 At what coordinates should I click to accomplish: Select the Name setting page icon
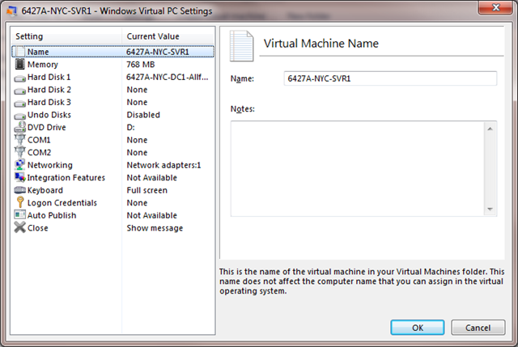pyautogui.click(x=19, y=52)
